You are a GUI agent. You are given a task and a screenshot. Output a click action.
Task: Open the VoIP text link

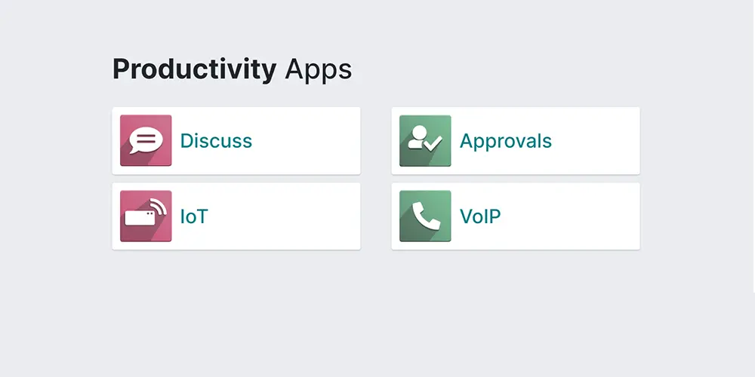click(480, 217)
